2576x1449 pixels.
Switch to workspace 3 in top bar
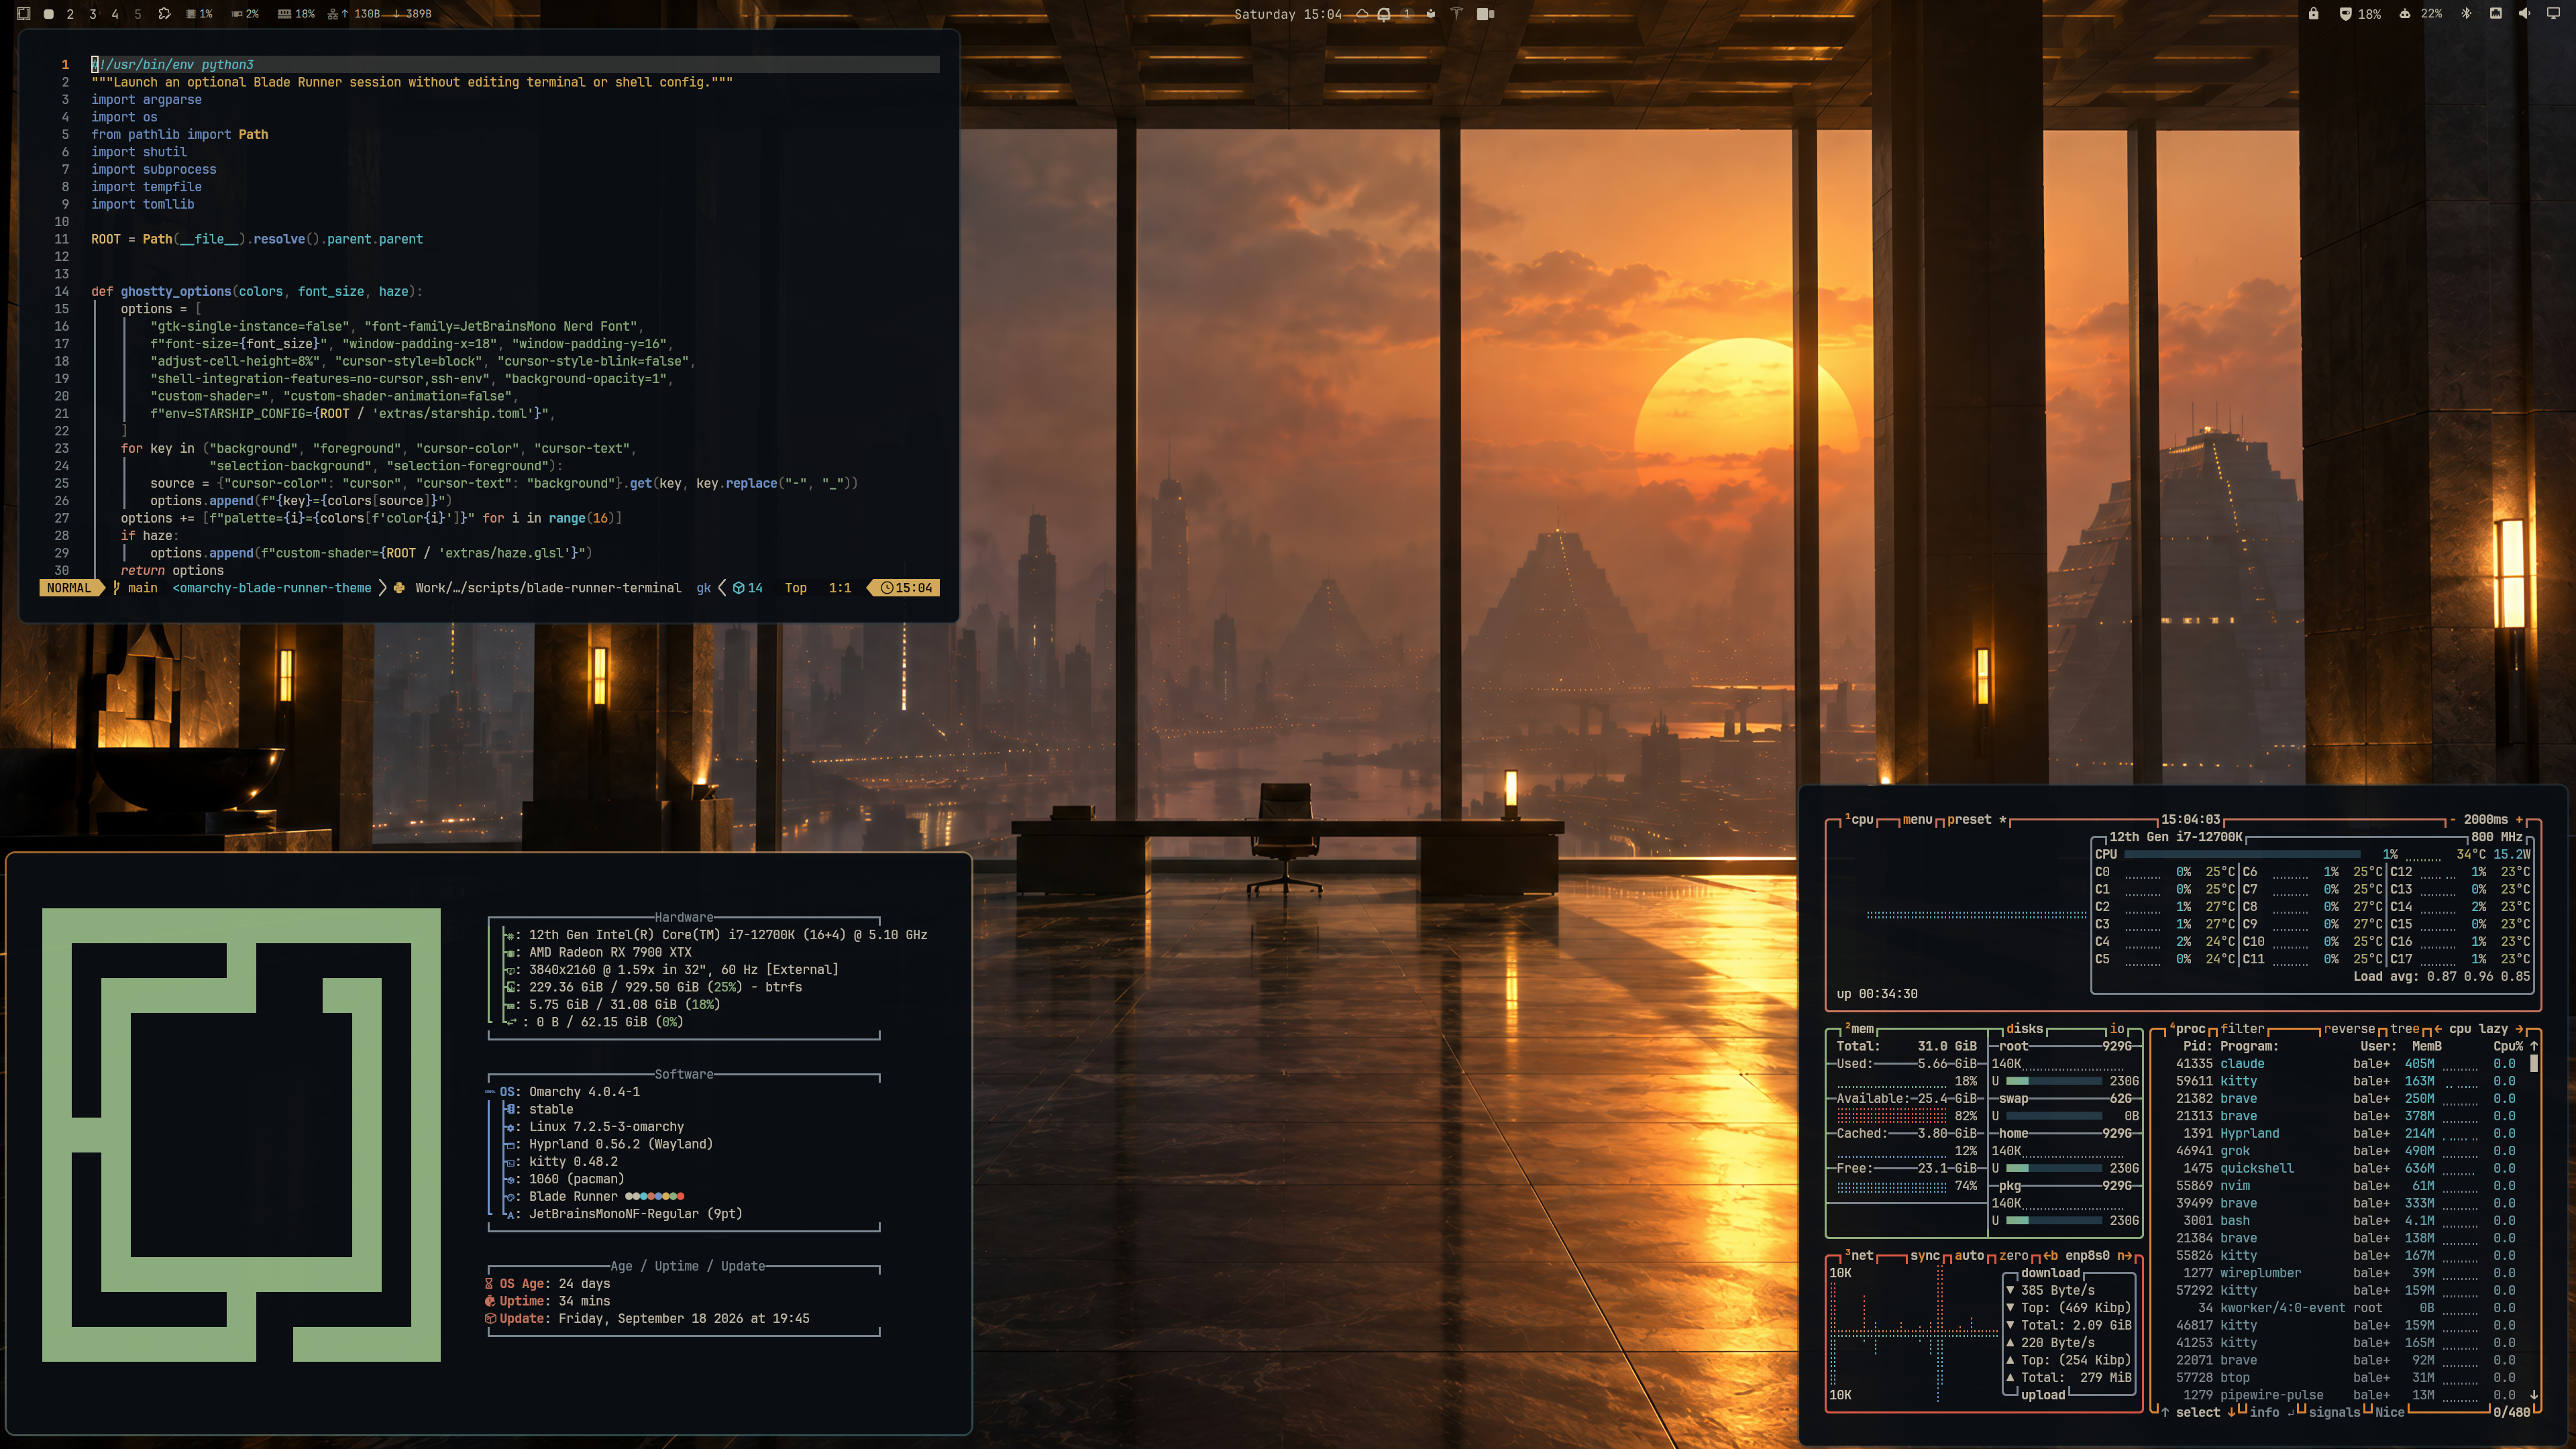coord(93,14)
